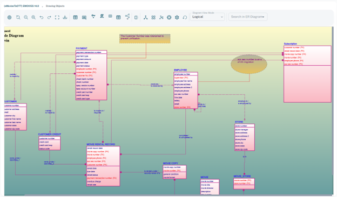Click 'due date' in MOVIE RENTAL RECORD
Viewport: 337px width, 197px height.
click(x=91, y=172)
